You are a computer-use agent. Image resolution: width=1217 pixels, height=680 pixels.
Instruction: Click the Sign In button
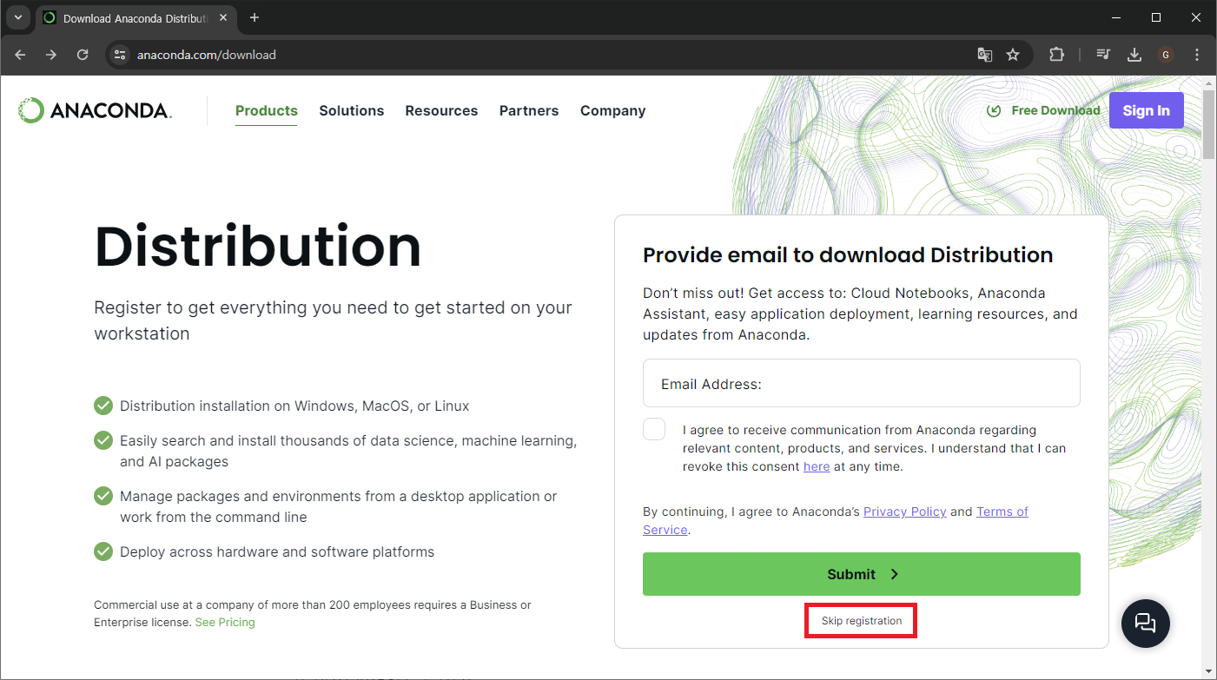pyautogui.click(x=1147, y=110)
